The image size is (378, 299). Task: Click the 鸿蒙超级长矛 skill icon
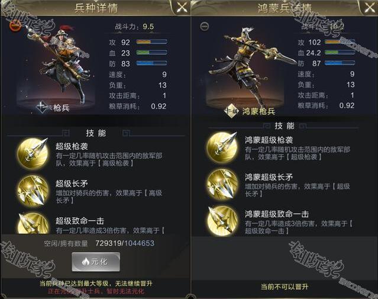[x=222, y=184]
